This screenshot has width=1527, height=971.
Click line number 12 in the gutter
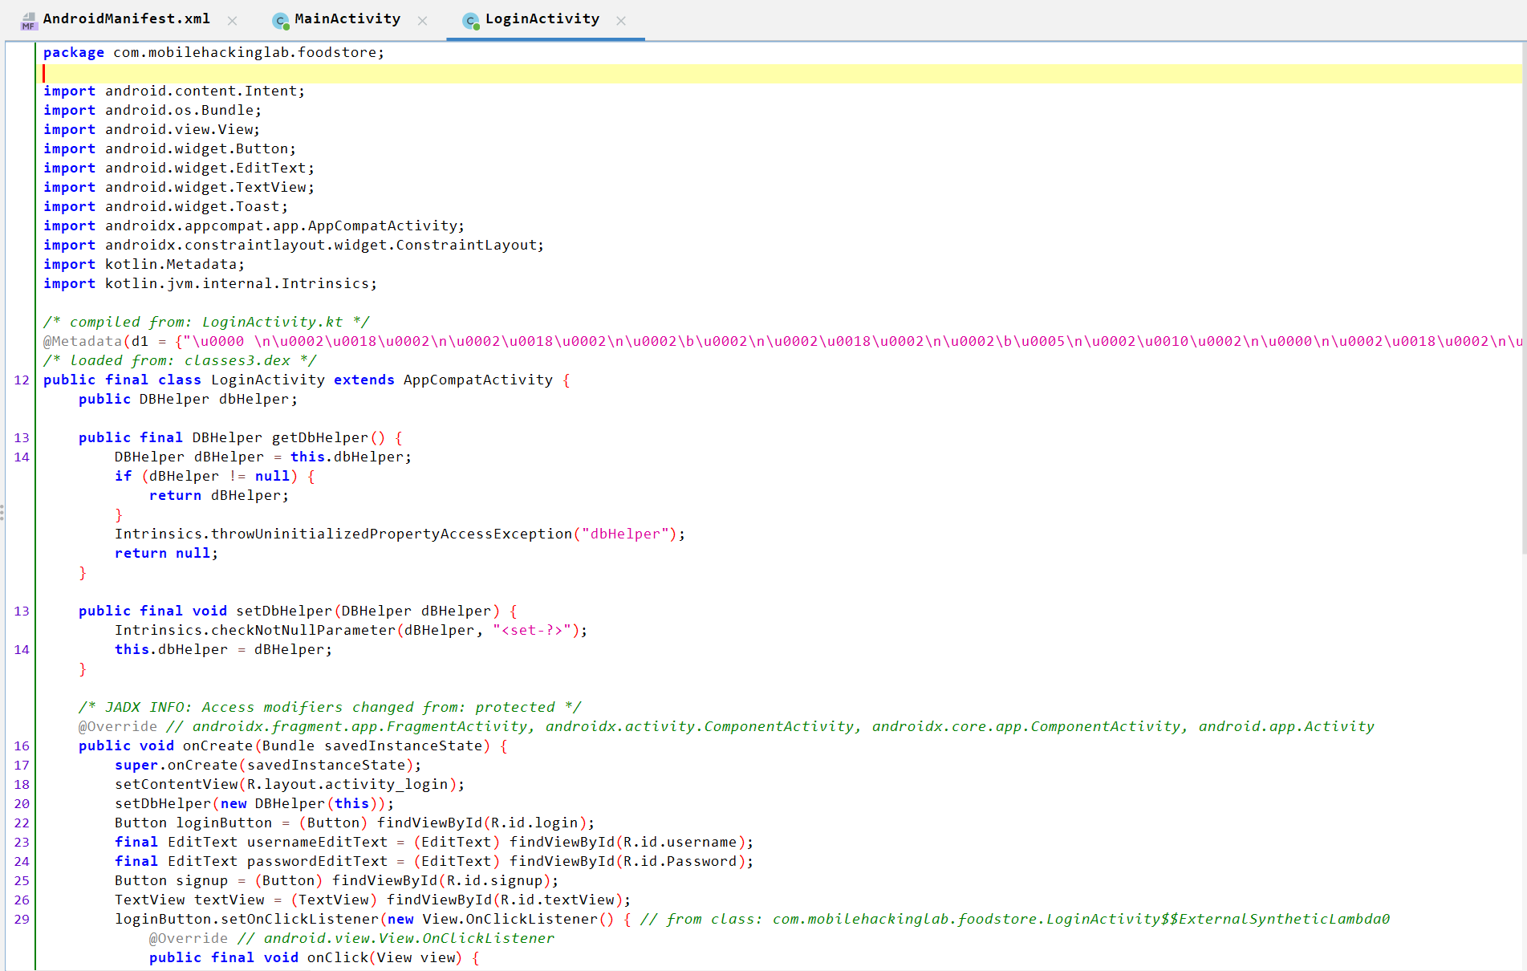pos(22,380)
